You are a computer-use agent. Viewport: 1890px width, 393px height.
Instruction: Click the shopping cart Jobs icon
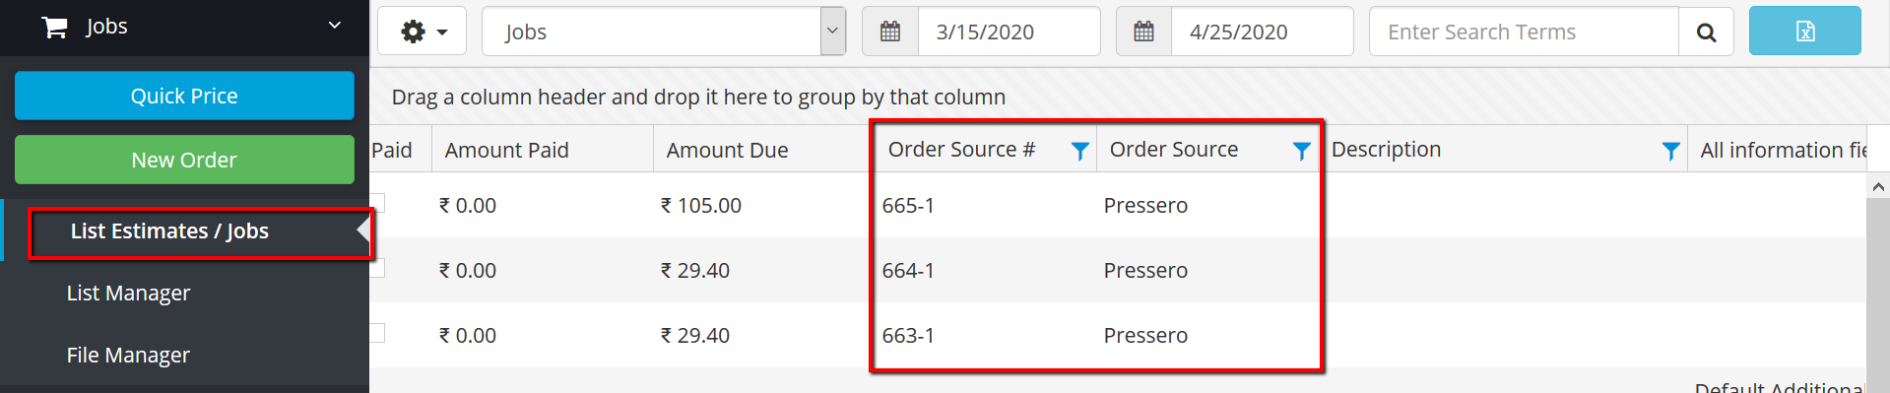tap(54, 27)
